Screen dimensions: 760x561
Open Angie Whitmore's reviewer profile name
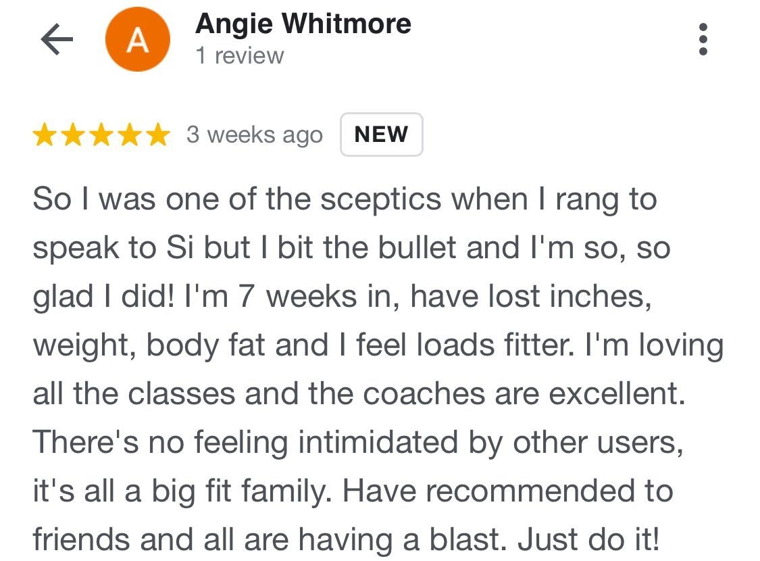[303, 24]
